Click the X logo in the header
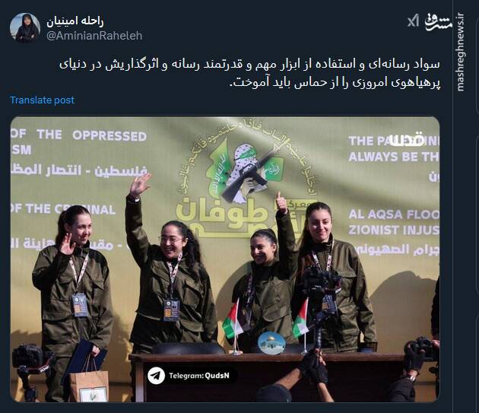The height and width of the screenshot is (413, 479). pos(413,21)
